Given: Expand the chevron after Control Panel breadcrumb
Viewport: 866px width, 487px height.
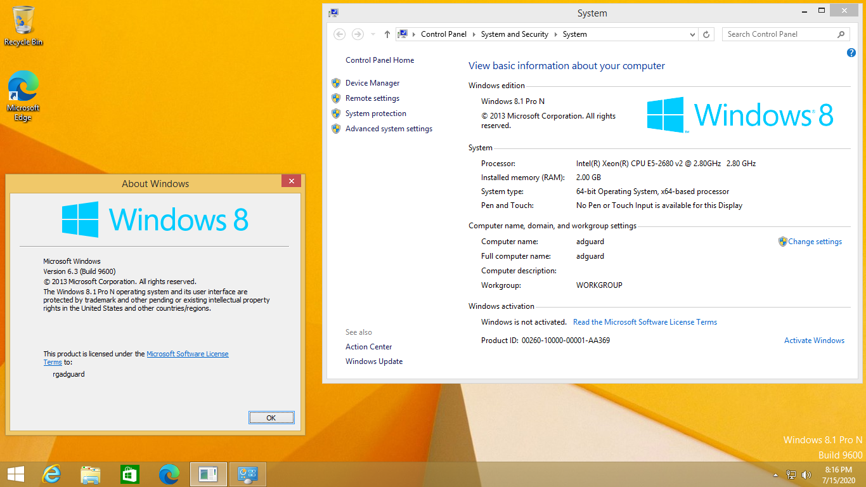Looking at the screenshot, I should 474,34.
